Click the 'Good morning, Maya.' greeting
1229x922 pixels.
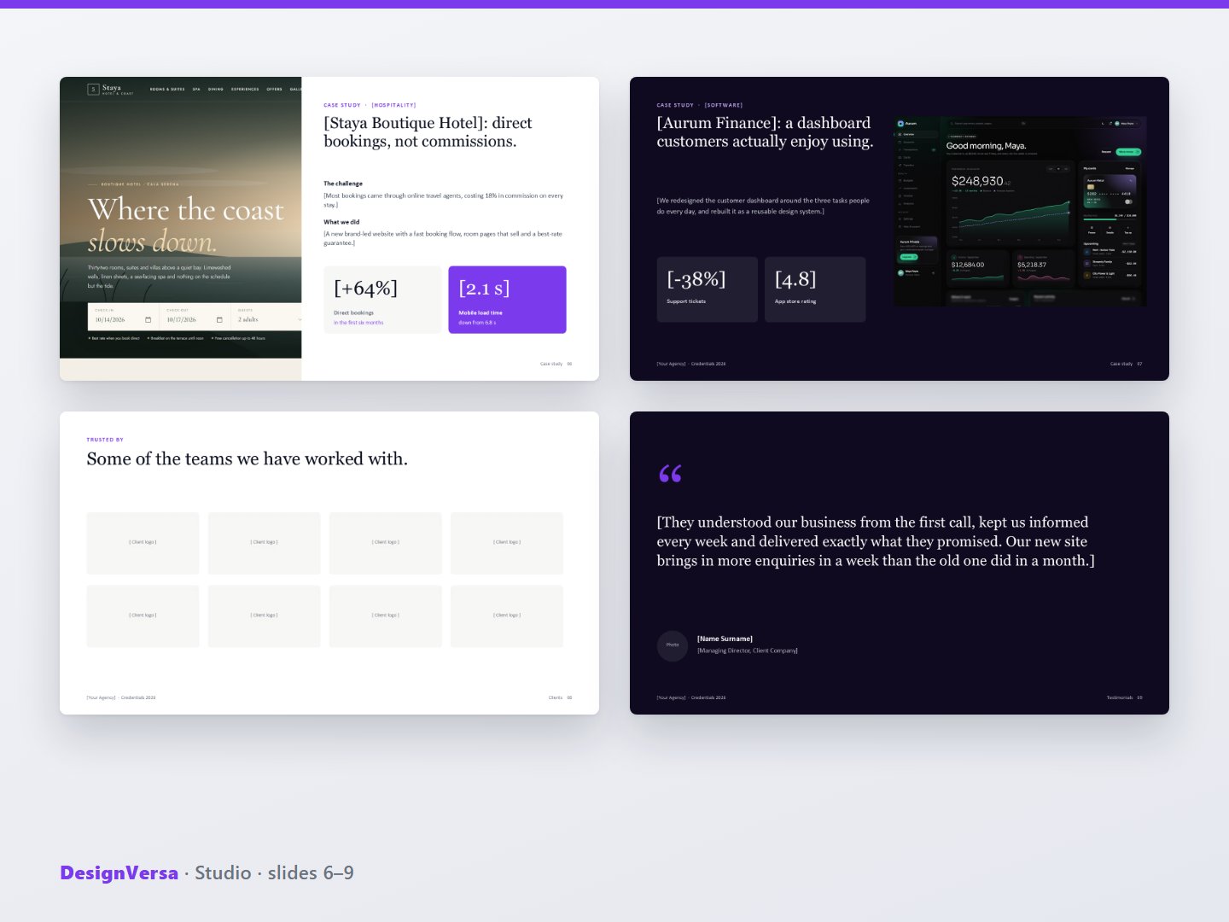coord(986,146)
